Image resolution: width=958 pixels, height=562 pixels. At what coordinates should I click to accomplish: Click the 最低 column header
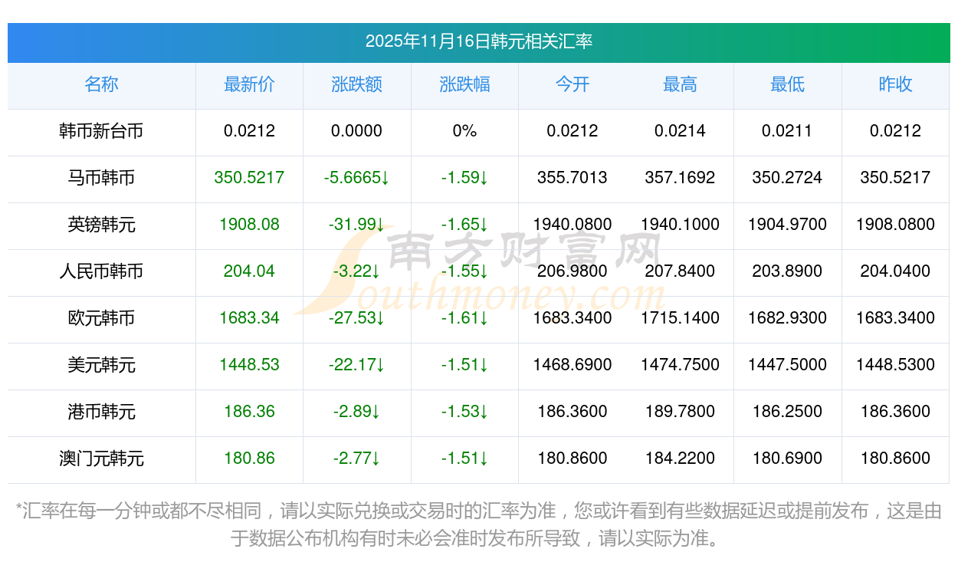coord(788,84)
